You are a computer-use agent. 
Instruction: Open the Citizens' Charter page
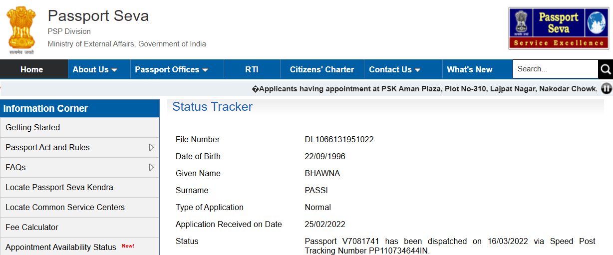[321, 69]
